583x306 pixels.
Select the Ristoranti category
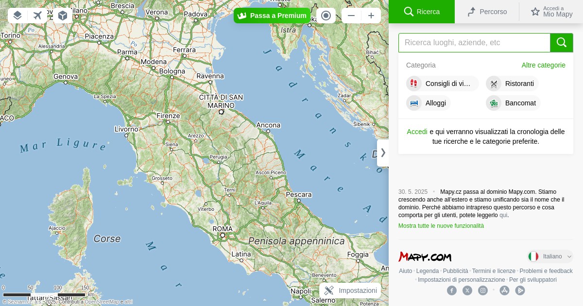[513, 84]
